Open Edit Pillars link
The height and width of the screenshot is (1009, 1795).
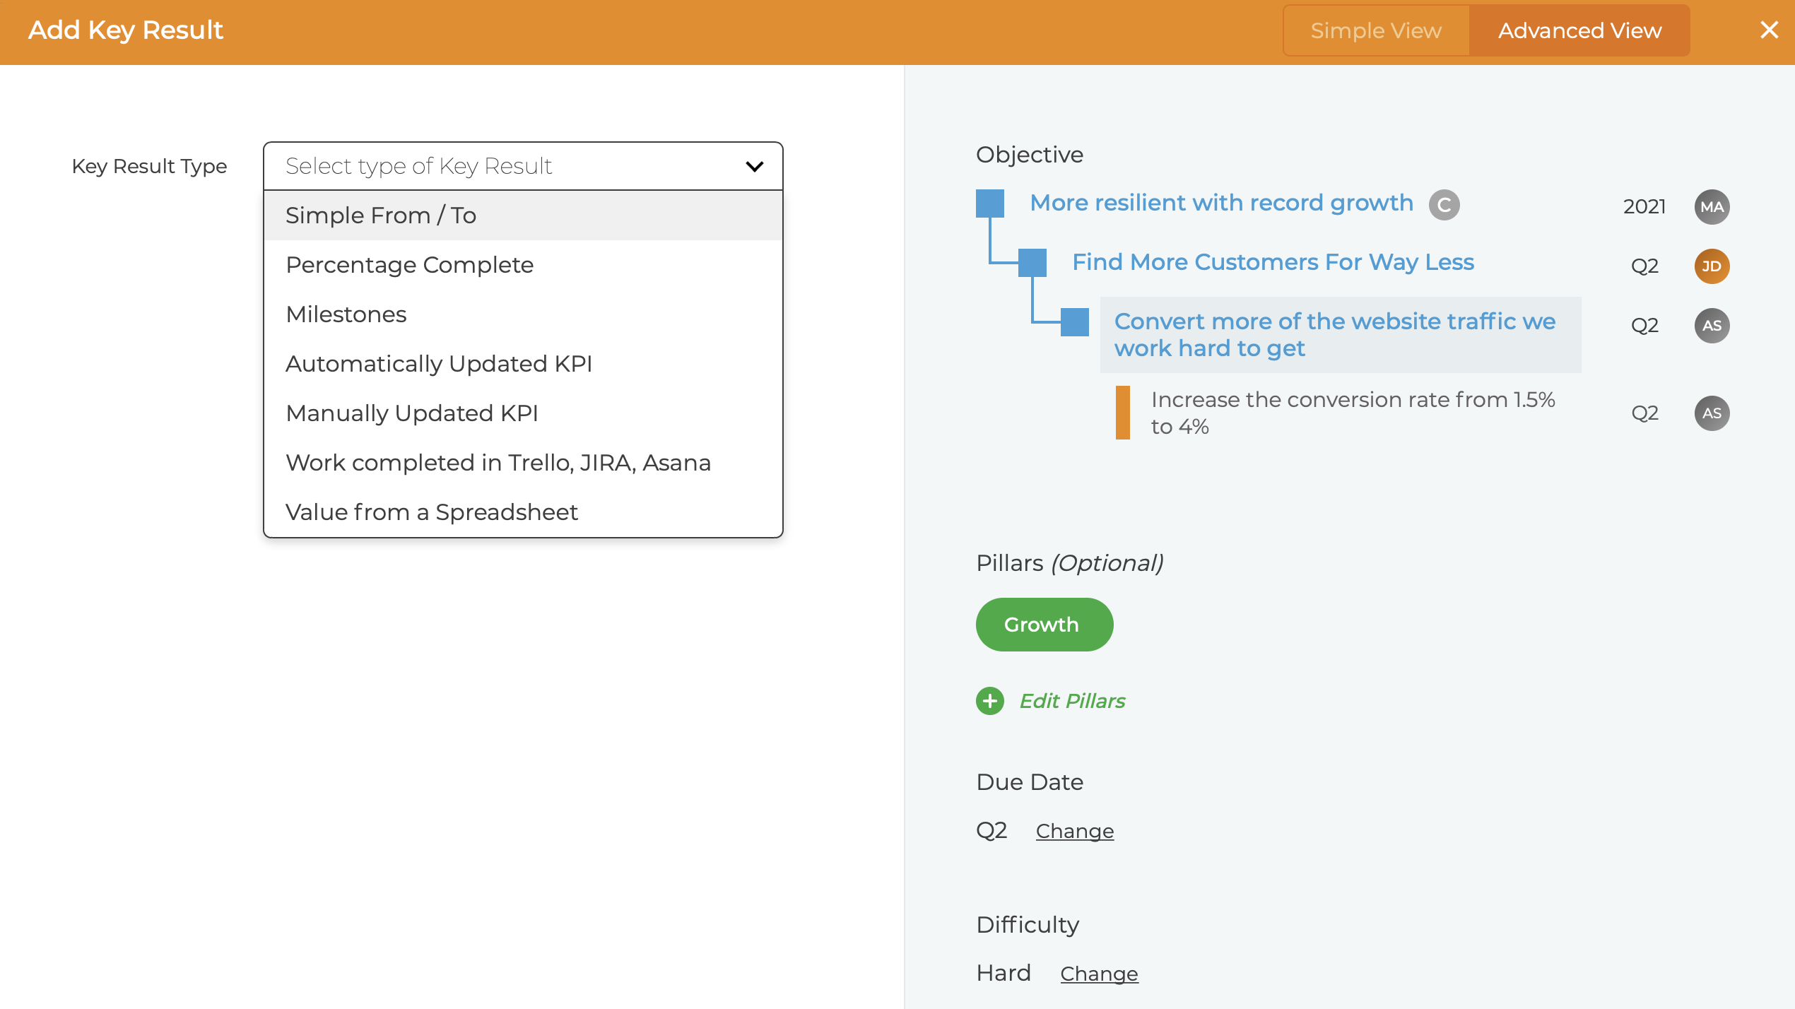pos(1072,701)
